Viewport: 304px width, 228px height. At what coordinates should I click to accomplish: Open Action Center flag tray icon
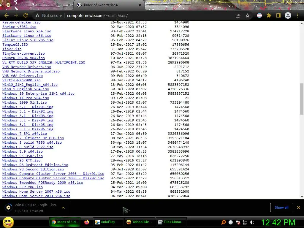point(238,222)
